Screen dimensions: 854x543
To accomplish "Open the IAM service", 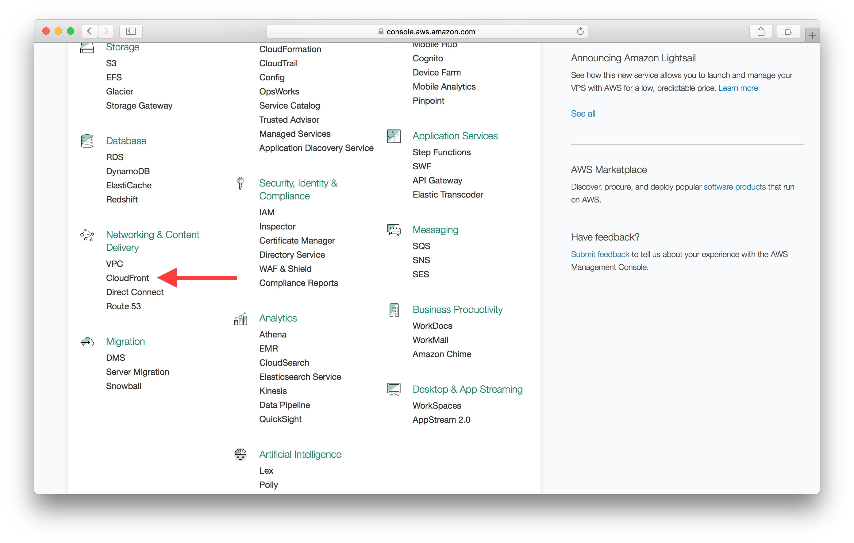I will pyautogui.click(x=267, y=212).
